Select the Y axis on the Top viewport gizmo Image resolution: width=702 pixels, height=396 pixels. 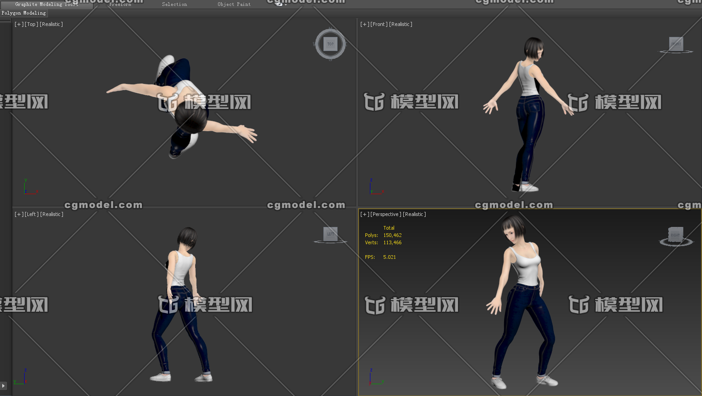[x=26, y=181]
